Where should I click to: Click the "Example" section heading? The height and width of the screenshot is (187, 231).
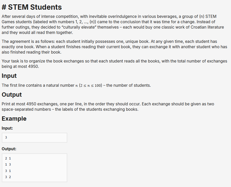click(14, 119)
